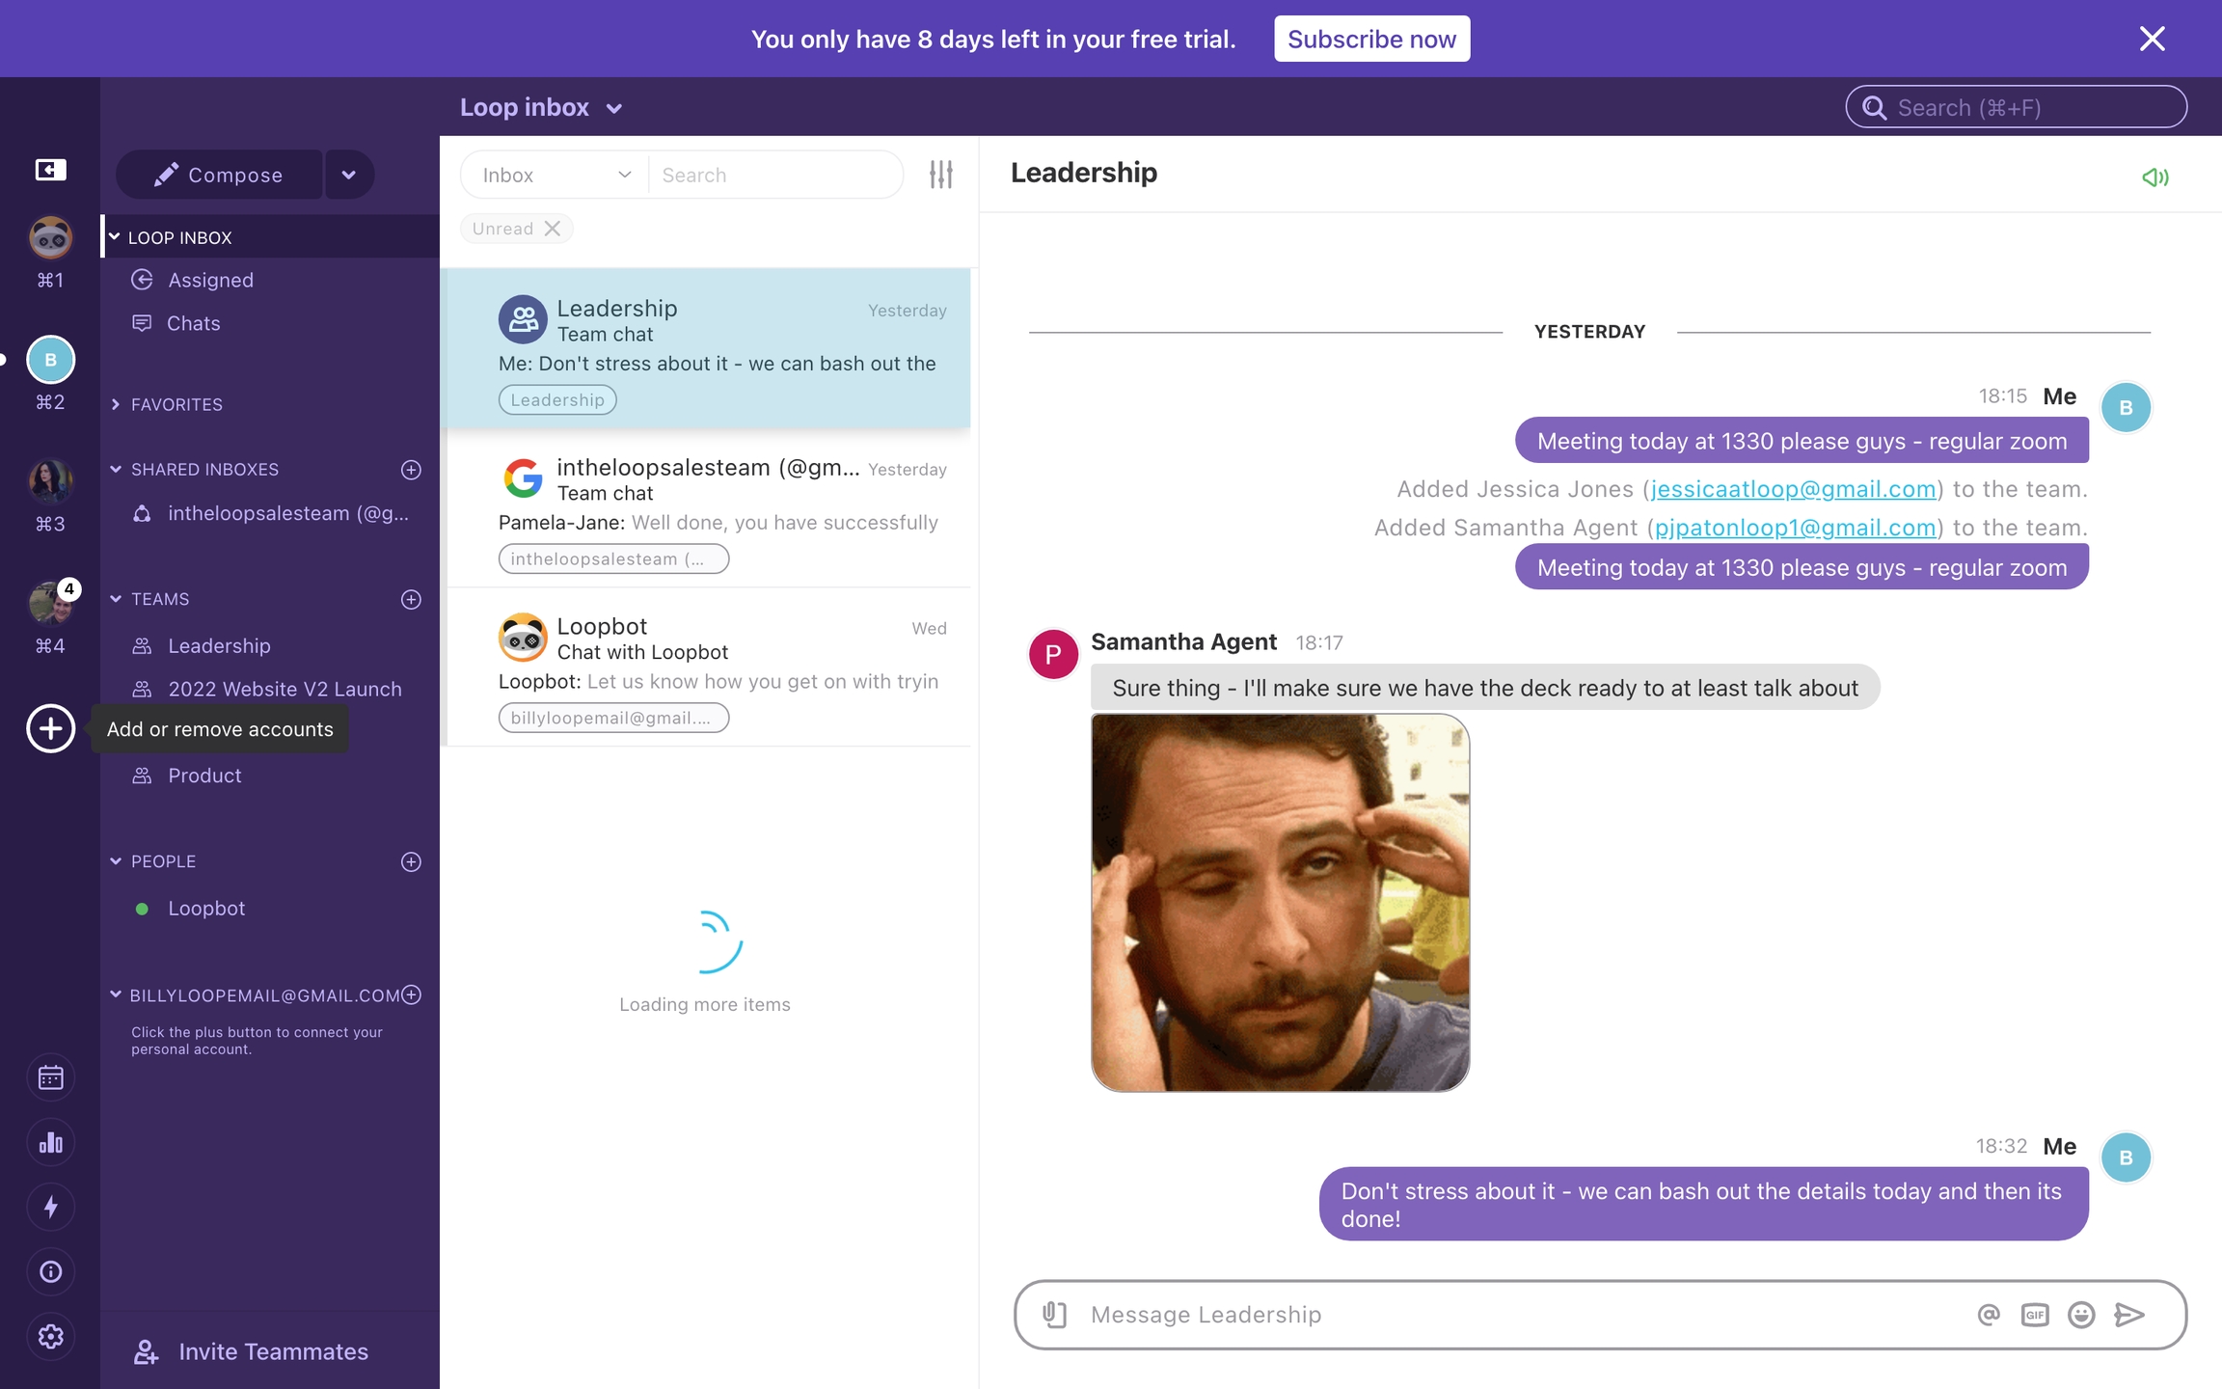
Task: Dismiss the free trial banner X
Action: (2153, 39)
